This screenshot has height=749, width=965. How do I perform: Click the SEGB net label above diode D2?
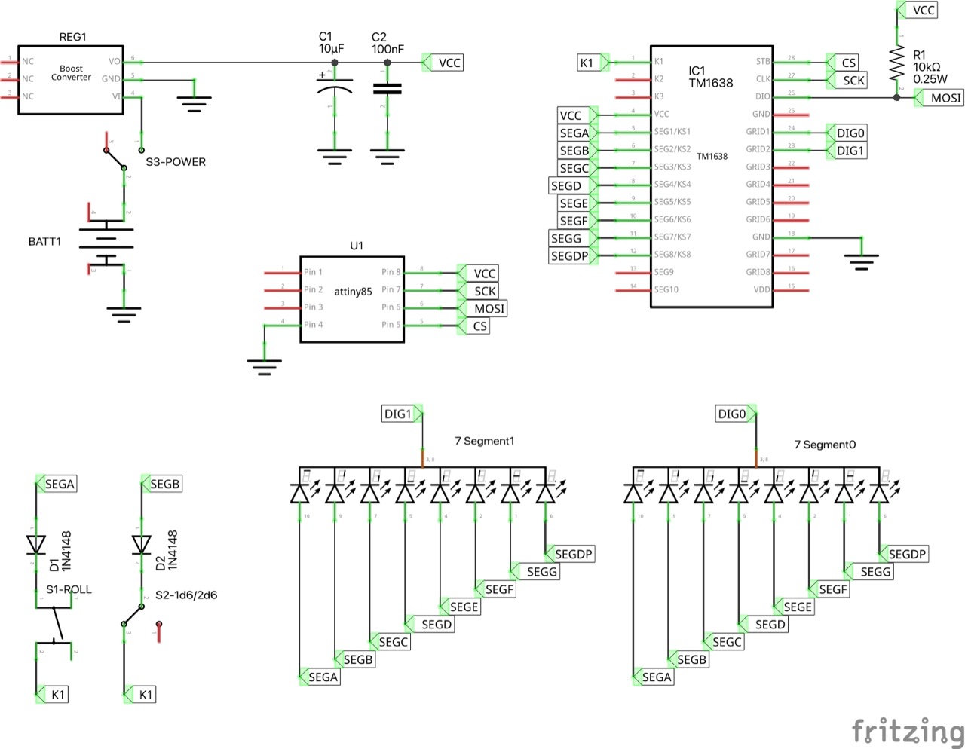(162, 484)
